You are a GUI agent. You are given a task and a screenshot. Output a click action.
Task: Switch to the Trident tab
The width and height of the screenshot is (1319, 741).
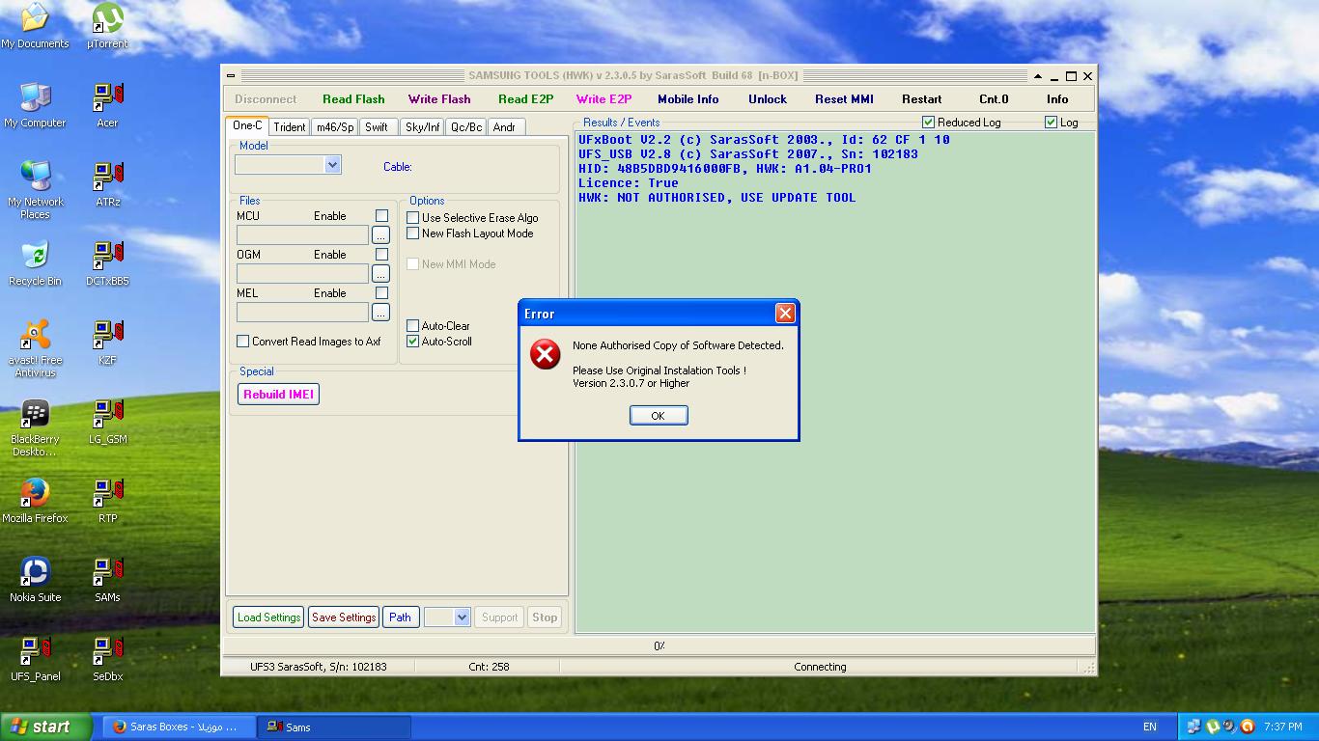click(x=290, y=127)
